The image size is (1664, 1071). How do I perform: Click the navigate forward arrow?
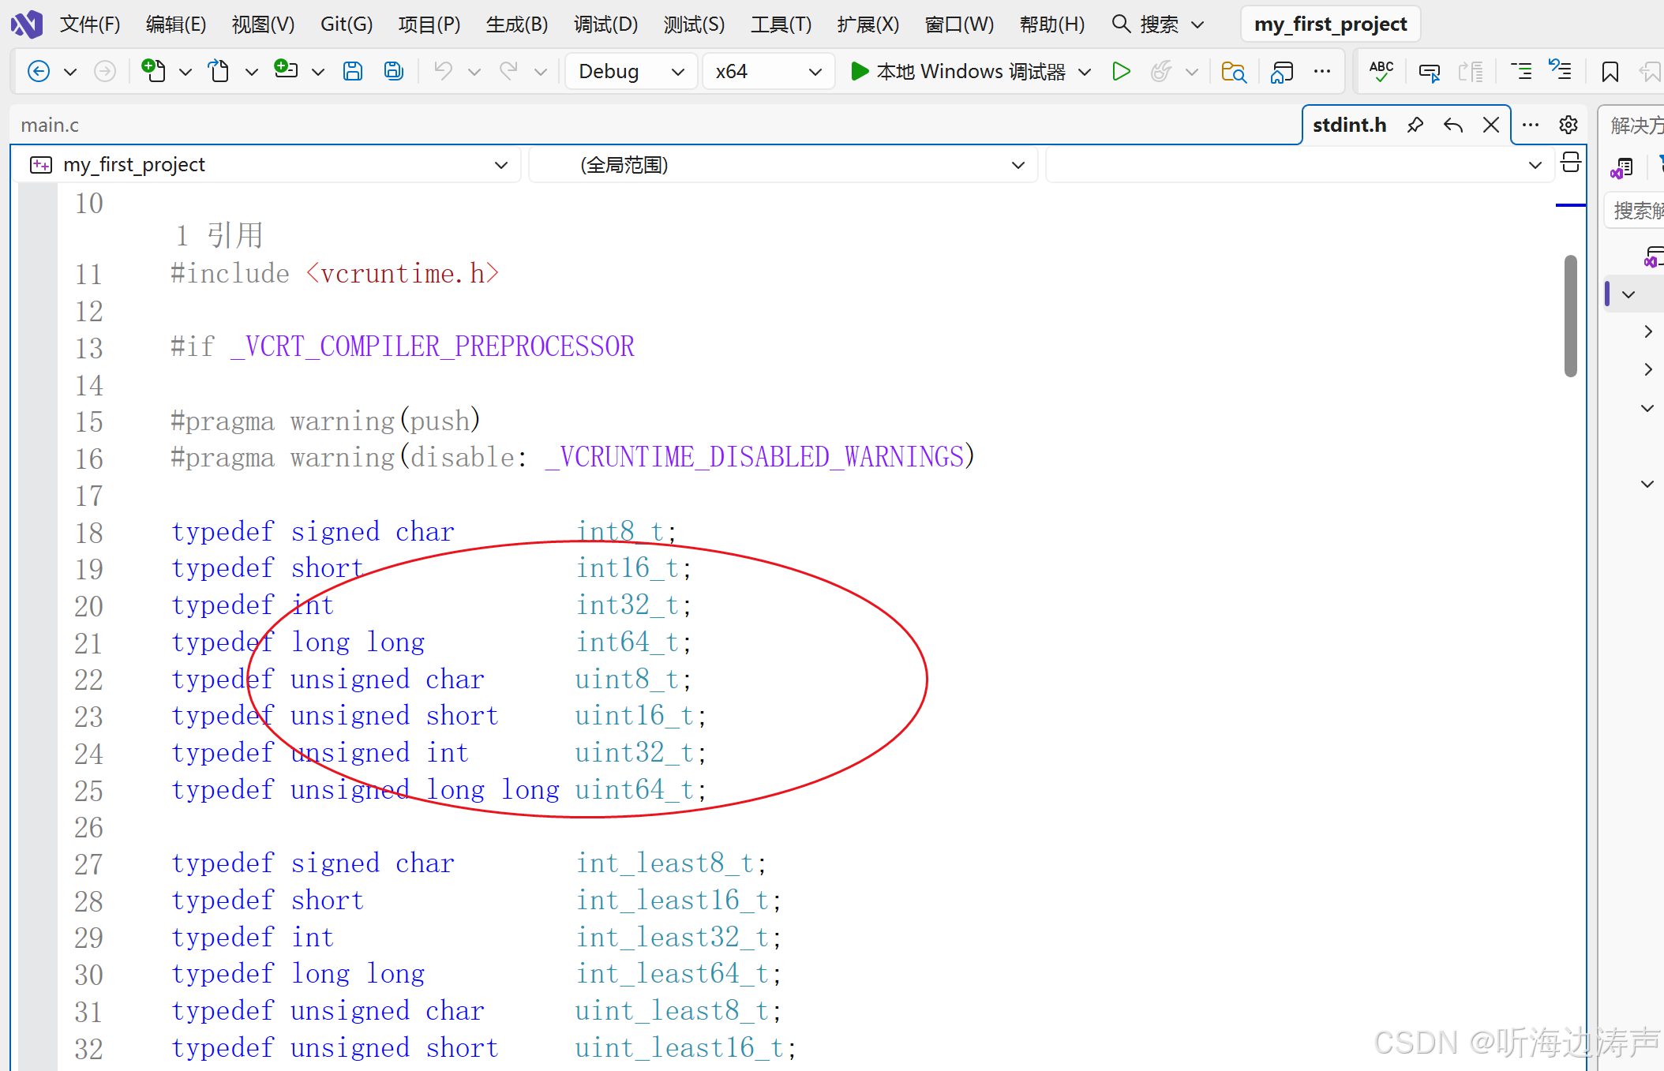[104, 72]
